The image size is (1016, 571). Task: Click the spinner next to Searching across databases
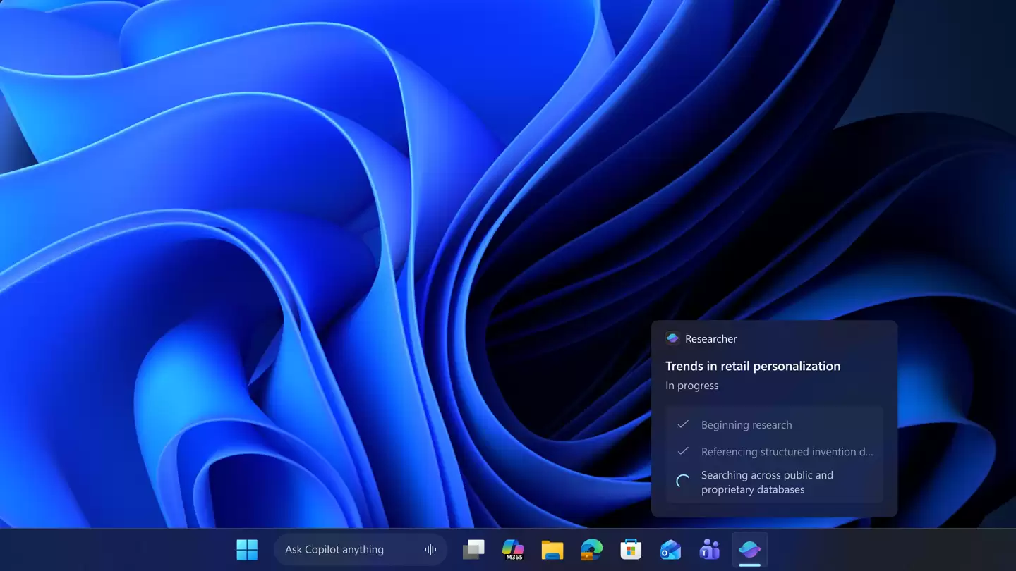pyautogui.click(x=682, y=481)
